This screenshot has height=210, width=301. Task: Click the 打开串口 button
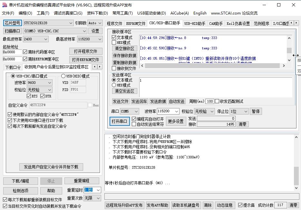point(120,121)
